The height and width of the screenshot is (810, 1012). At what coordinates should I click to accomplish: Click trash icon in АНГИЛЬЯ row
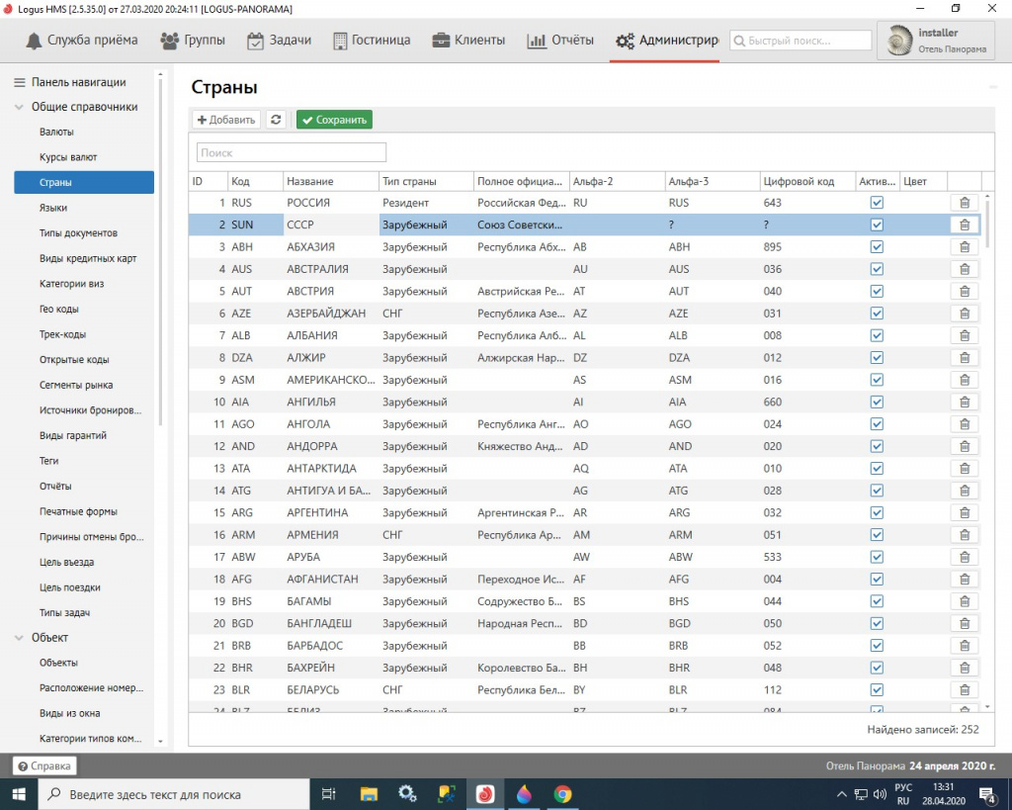coord(965,402)
